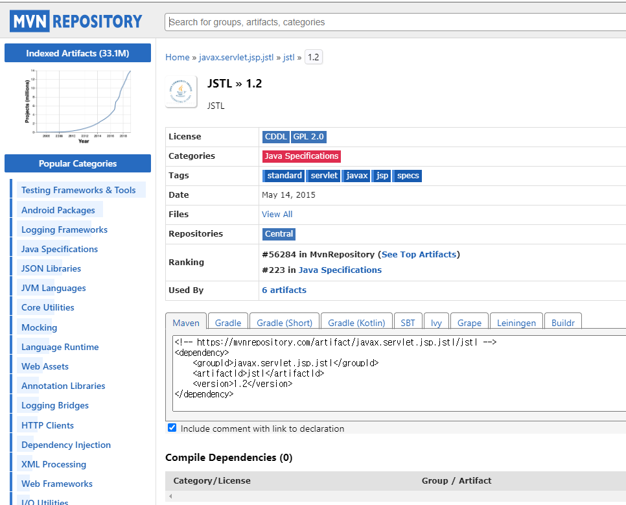Open Dependency Injection category
The height and width of the screenshot is (505, 626).
(66, 445)
